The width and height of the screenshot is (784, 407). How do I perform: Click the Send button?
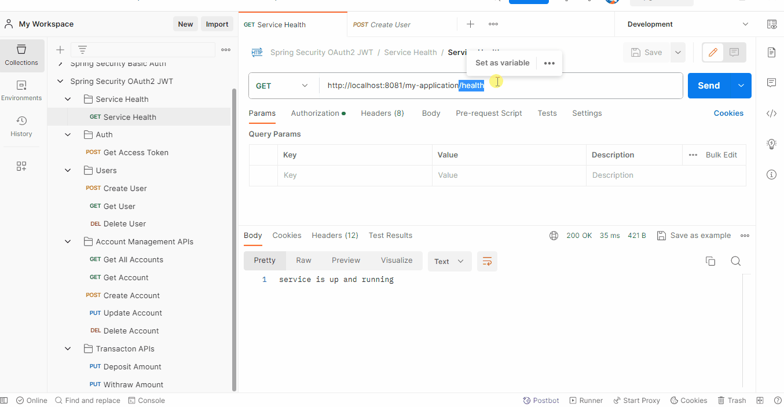[x=709, y=86]
